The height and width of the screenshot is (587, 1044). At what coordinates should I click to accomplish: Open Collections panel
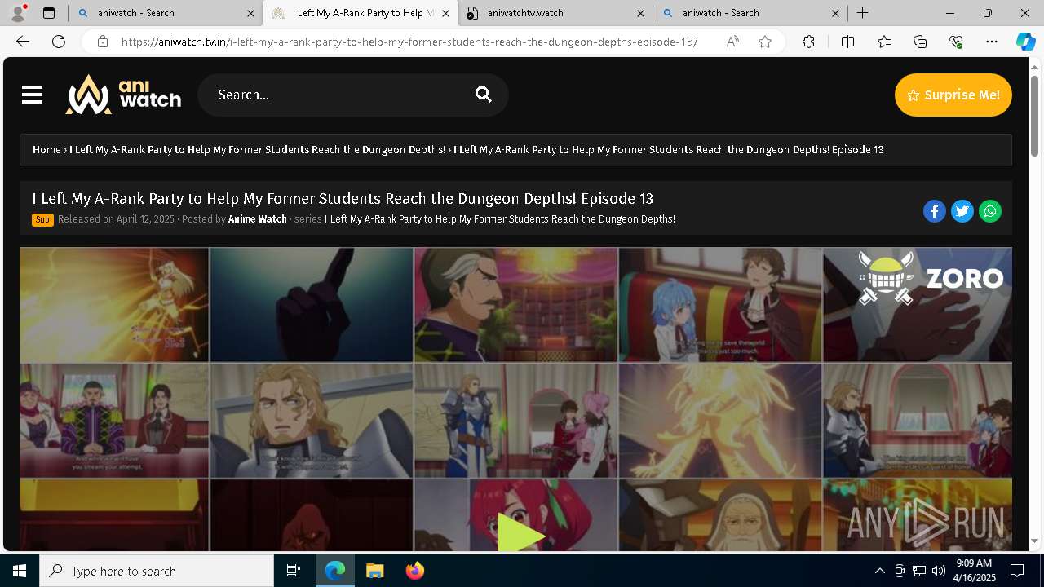(920, 42)
